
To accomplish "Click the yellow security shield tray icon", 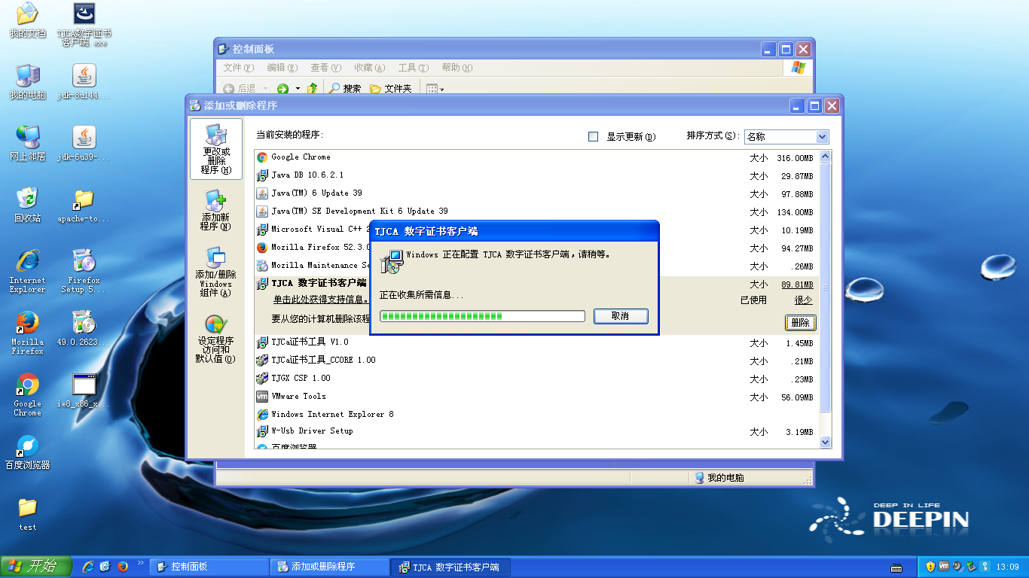I will (930, 566).
